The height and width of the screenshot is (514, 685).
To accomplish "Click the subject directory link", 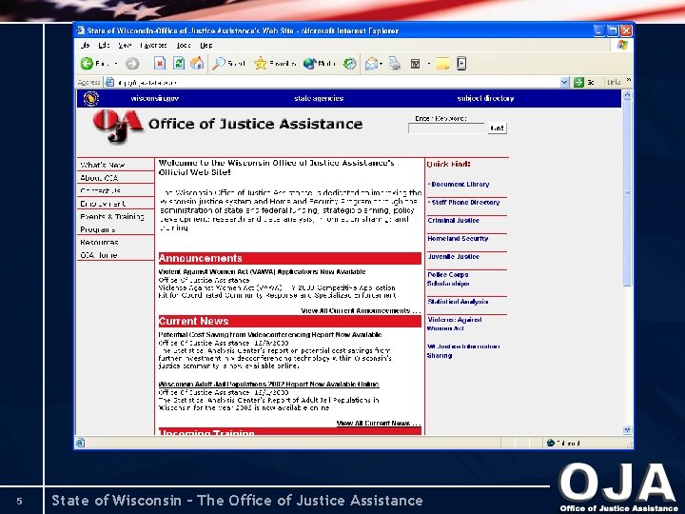I will pyautogui.click(x=485, y=98).
